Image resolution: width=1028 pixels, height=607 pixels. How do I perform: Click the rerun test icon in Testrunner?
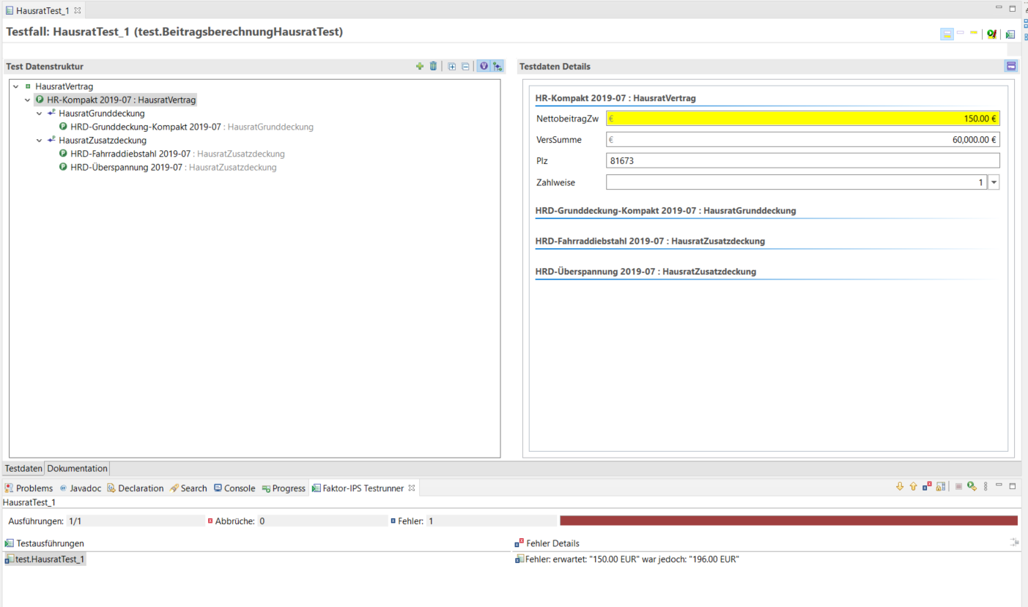coord(972,486)
